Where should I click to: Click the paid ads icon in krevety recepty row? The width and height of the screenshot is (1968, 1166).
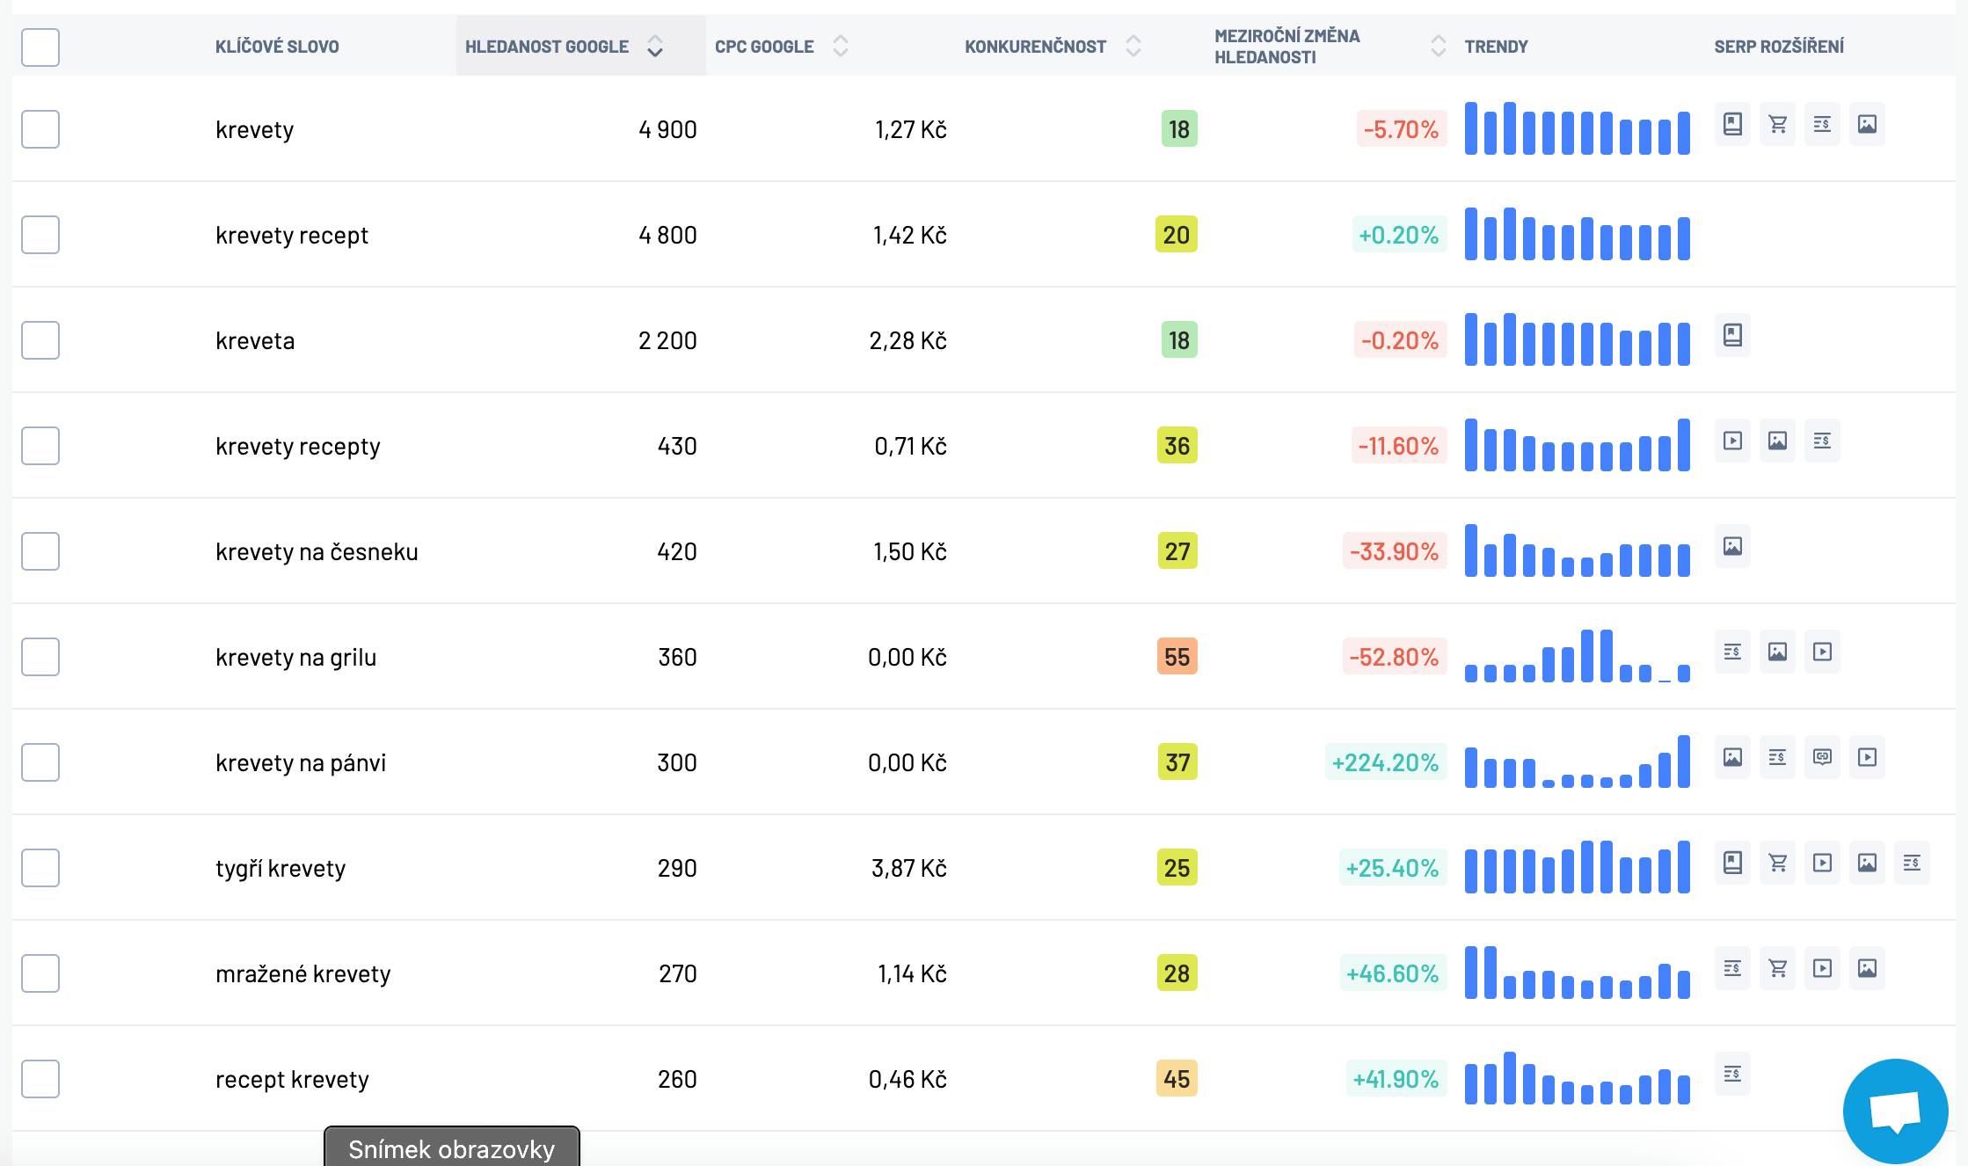(1822, 441)
